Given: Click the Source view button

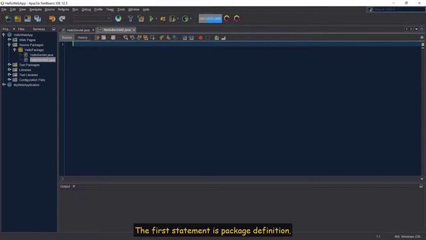Looking at the screenshot, I should [x=67, y=37].
